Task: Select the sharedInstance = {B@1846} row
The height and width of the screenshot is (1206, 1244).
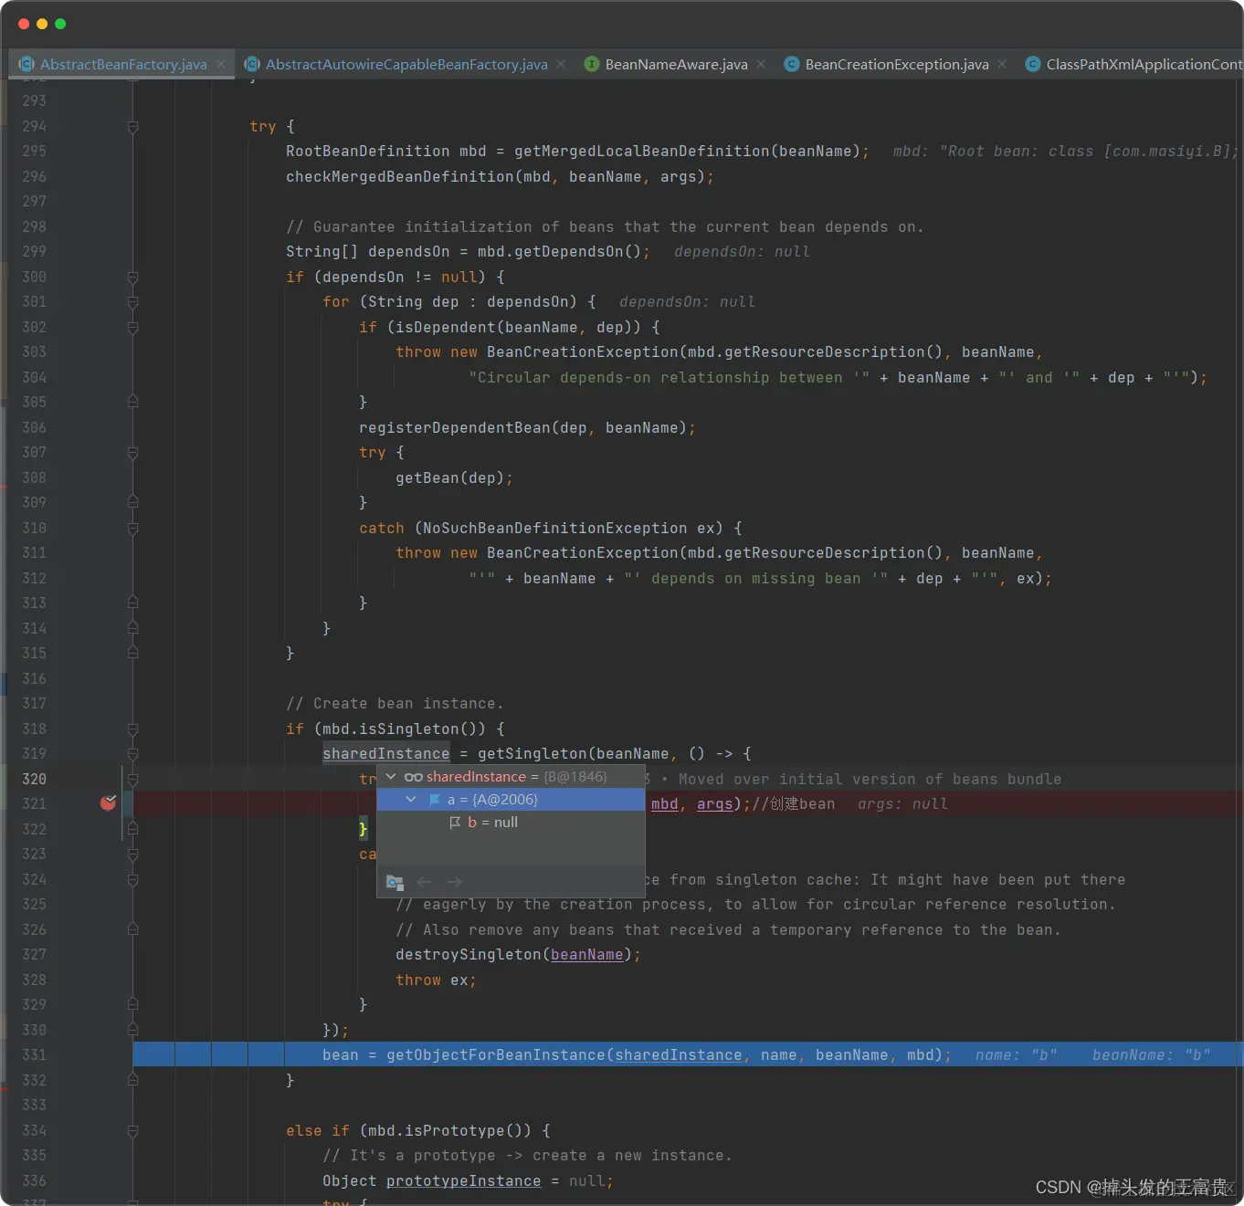Action: (x=511, y=777)
